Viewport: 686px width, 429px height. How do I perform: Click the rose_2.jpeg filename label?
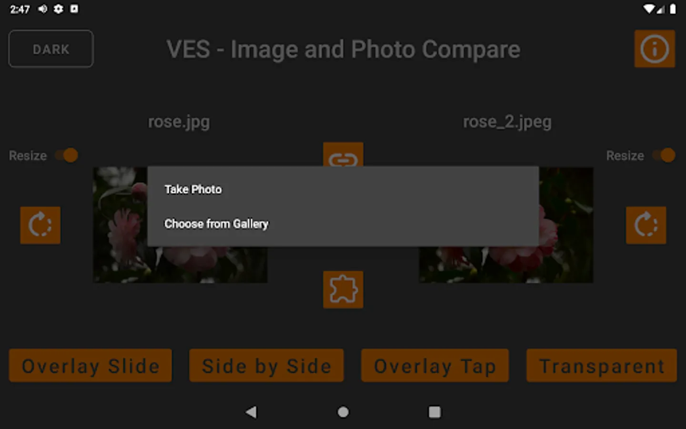pos(507,122)
